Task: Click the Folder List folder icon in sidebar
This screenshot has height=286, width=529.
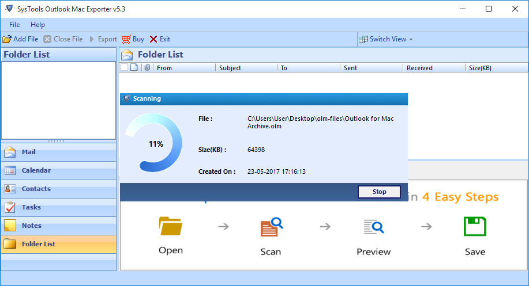Action: click(10, 243)
